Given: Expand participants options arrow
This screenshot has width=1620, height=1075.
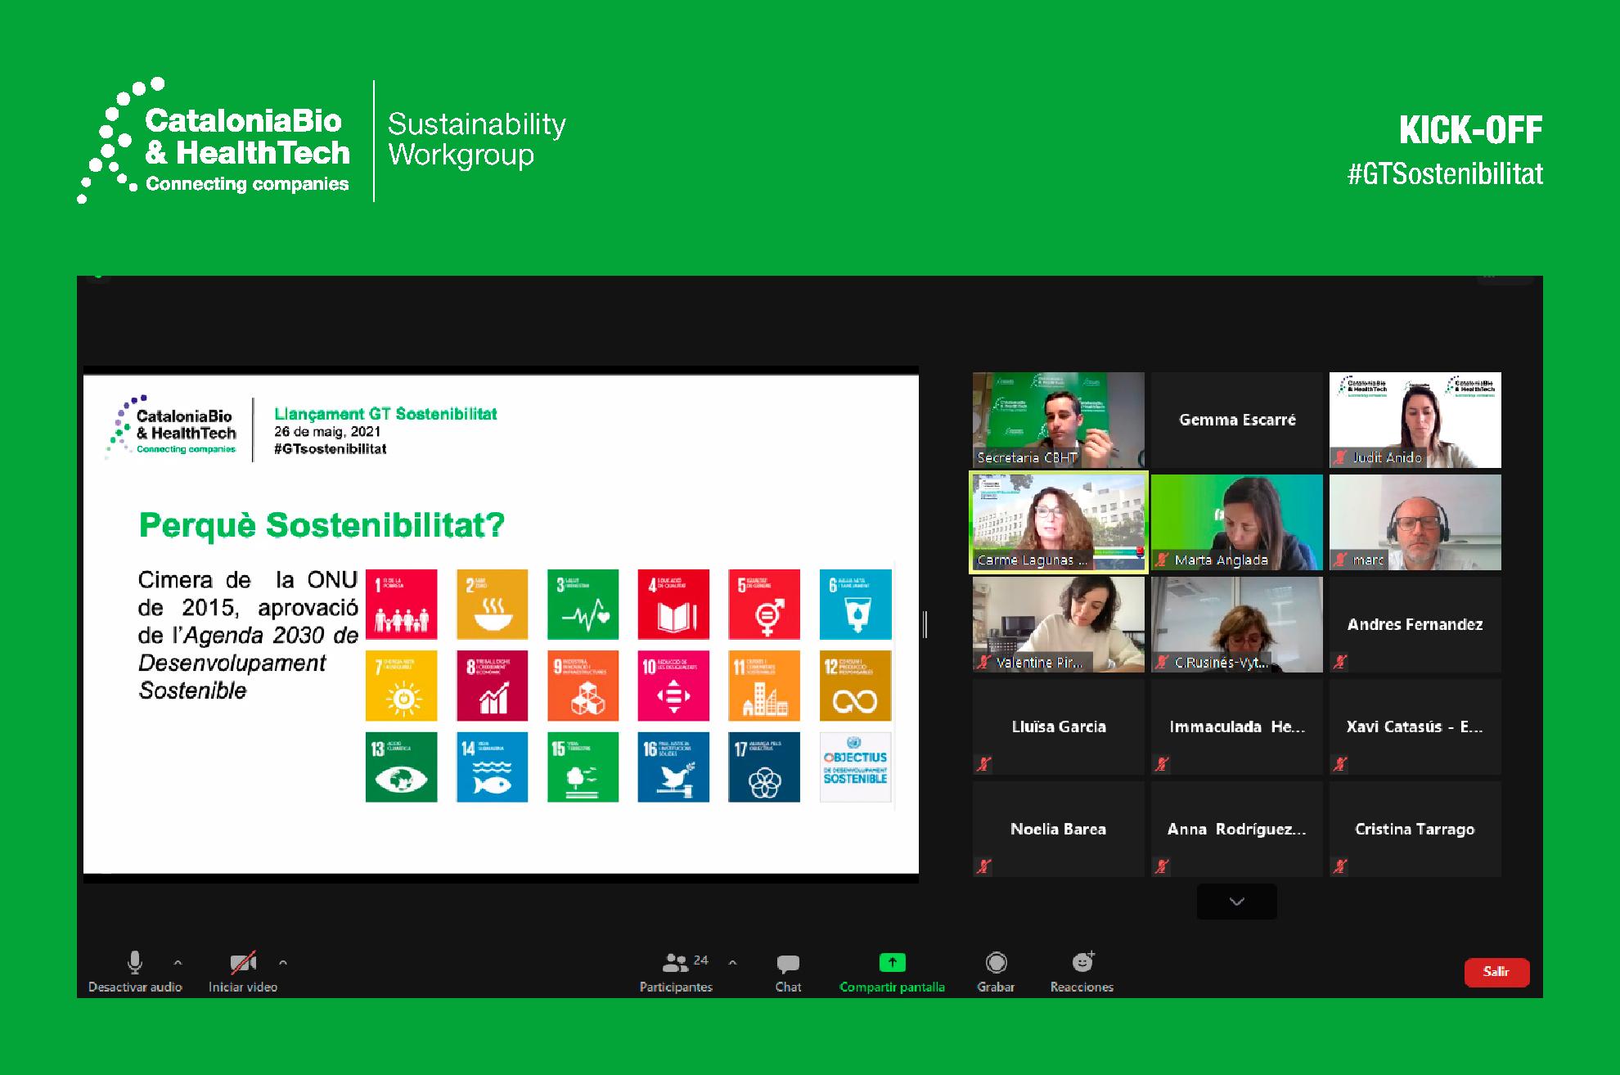Looking at the screenshot, I should click(733, 963).
